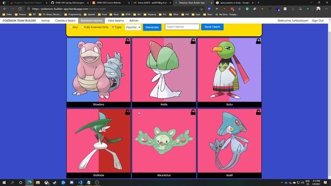Click the Gallade artwork thumbnail
The image size is (331, 186).
point(98,141)
